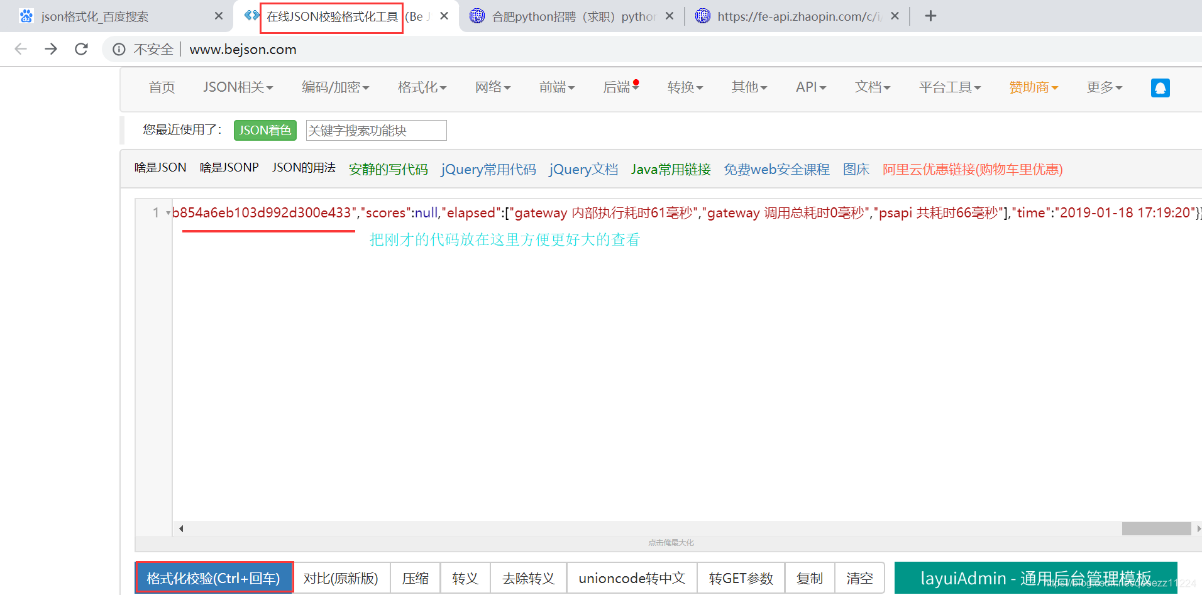Open the 其他 dropdown menu

[749, 87]
